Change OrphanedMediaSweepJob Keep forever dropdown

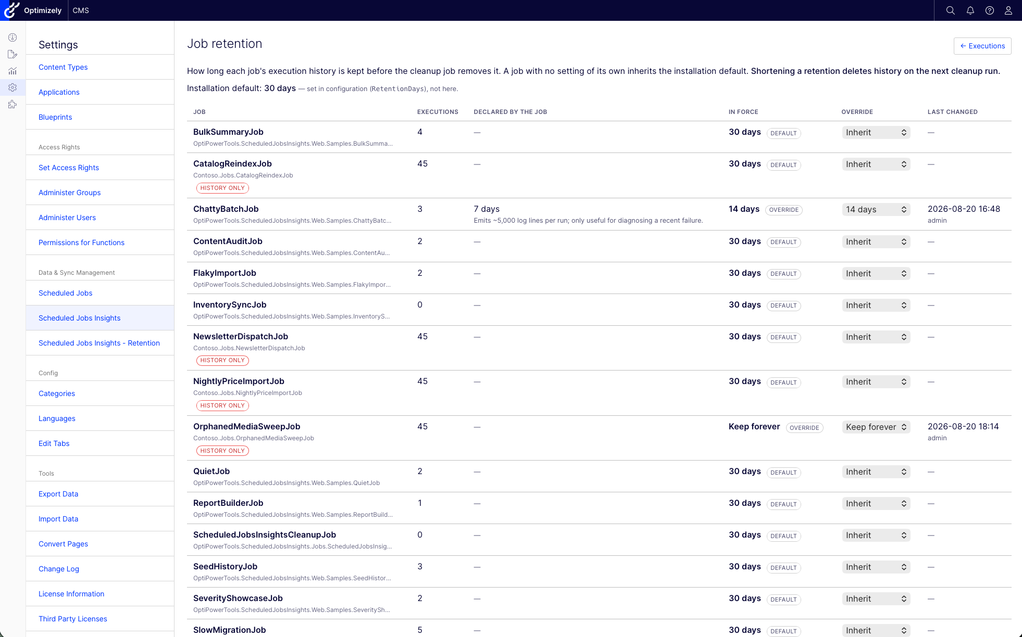[x=876, y=427]
